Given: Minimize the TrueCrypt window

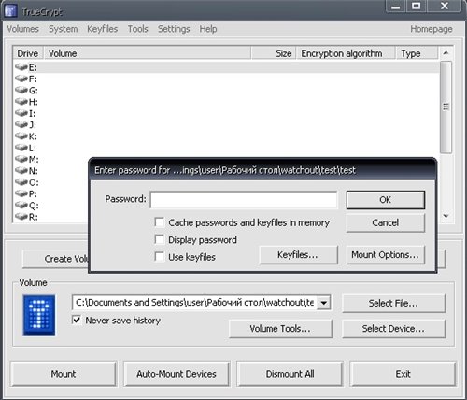Looking at the screenshot, I should 396,7.
